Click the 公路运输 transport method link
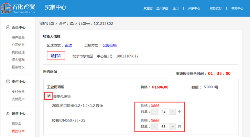The image size is (250, 137). (110, 46)
